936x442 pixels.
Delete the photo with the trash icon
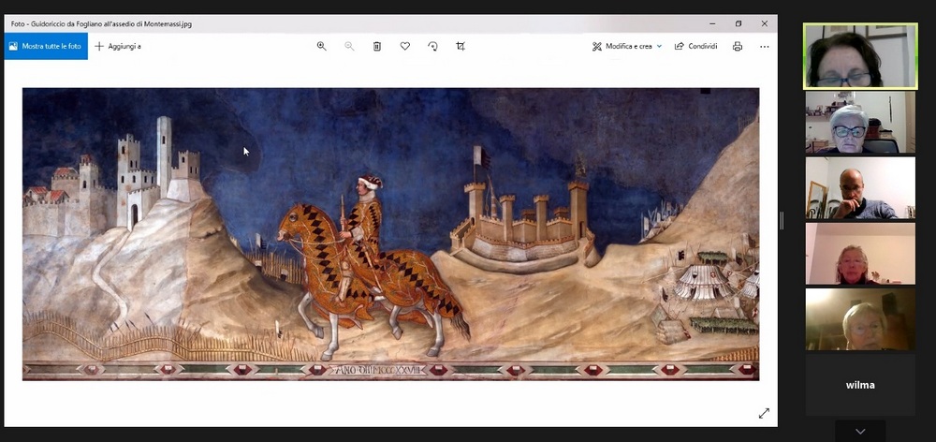point(377,46)
